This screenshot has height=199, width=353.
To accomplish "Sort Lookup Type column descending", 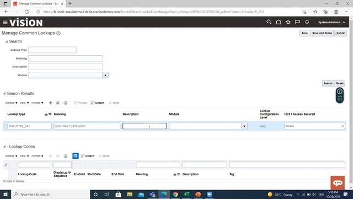I will (50, 114).
